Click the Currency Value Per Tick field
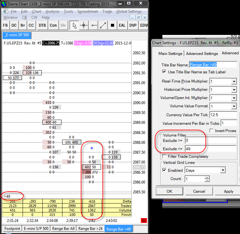Viewport: 240px width, 234px height. 223,115
